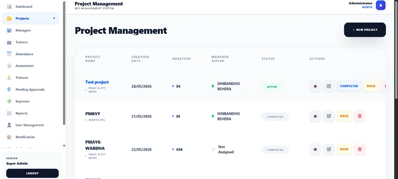Open the Test project link
Screen dimensions: 398x179
click(x=97, y=82)
